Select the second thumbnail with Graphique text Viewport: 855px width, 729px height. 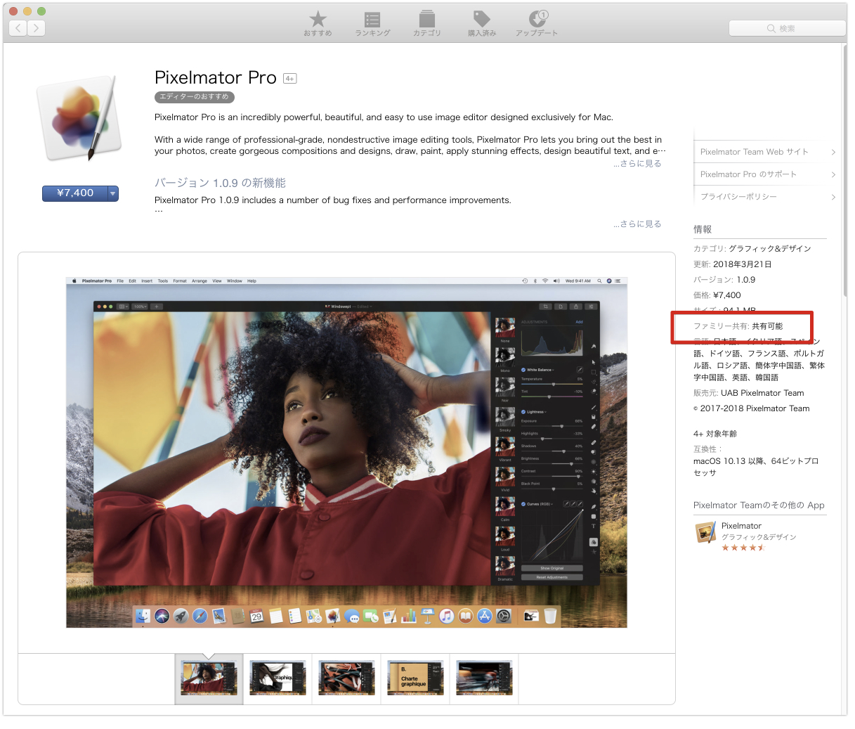278,678
